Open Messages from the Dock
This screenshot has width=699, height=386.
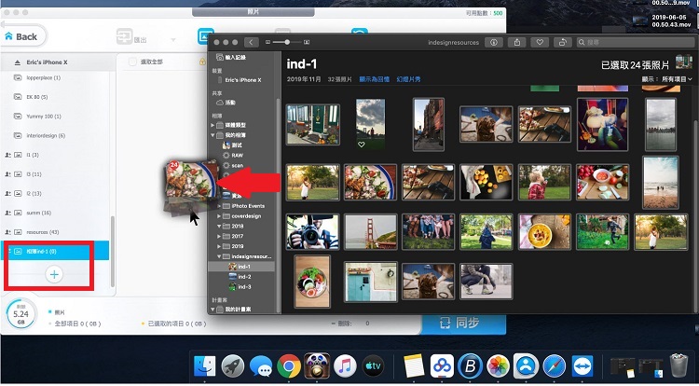pos(261,367)
